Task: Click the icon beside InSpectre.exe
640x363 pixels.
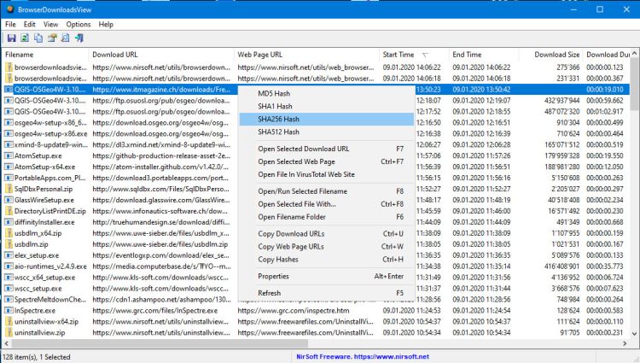Action: pos(9,310)
